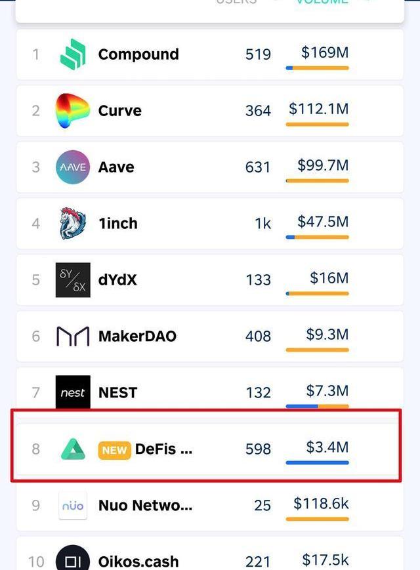The image size is (420, 570).
Task: Click the NEW badge on DeFis row
Action: pyautogui.click(x=114, y=450)
